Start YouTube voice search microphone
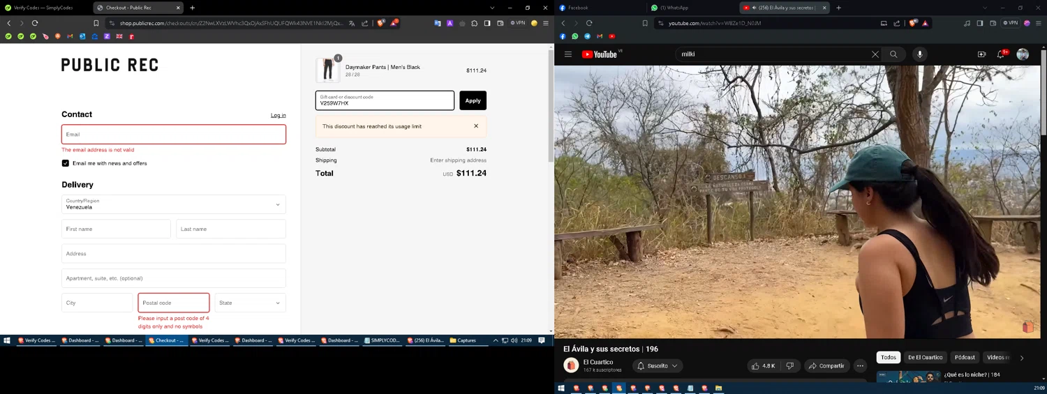 click(920, 54)
